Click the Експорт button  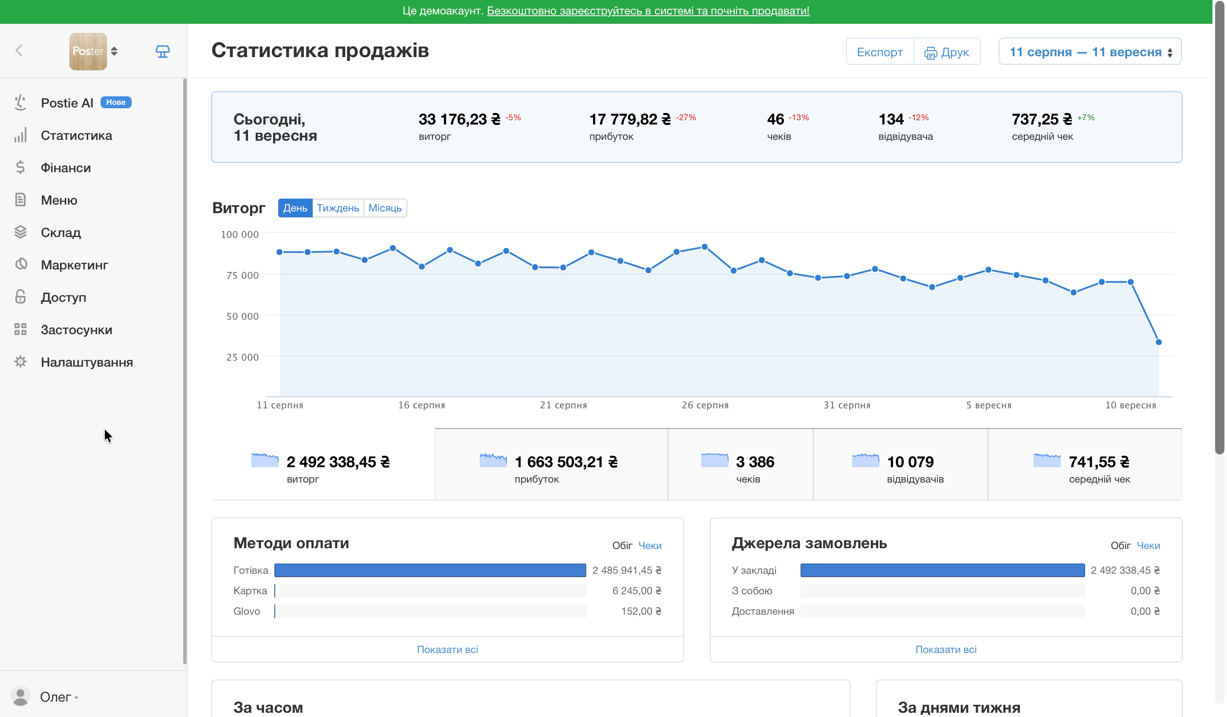tap(879, 52)
